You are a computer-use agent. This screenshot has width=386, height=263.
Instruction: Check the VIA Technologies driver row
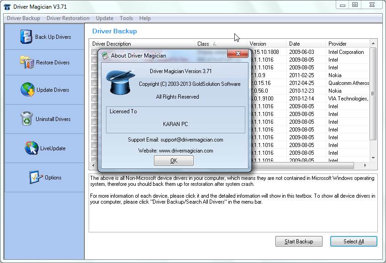94,99
